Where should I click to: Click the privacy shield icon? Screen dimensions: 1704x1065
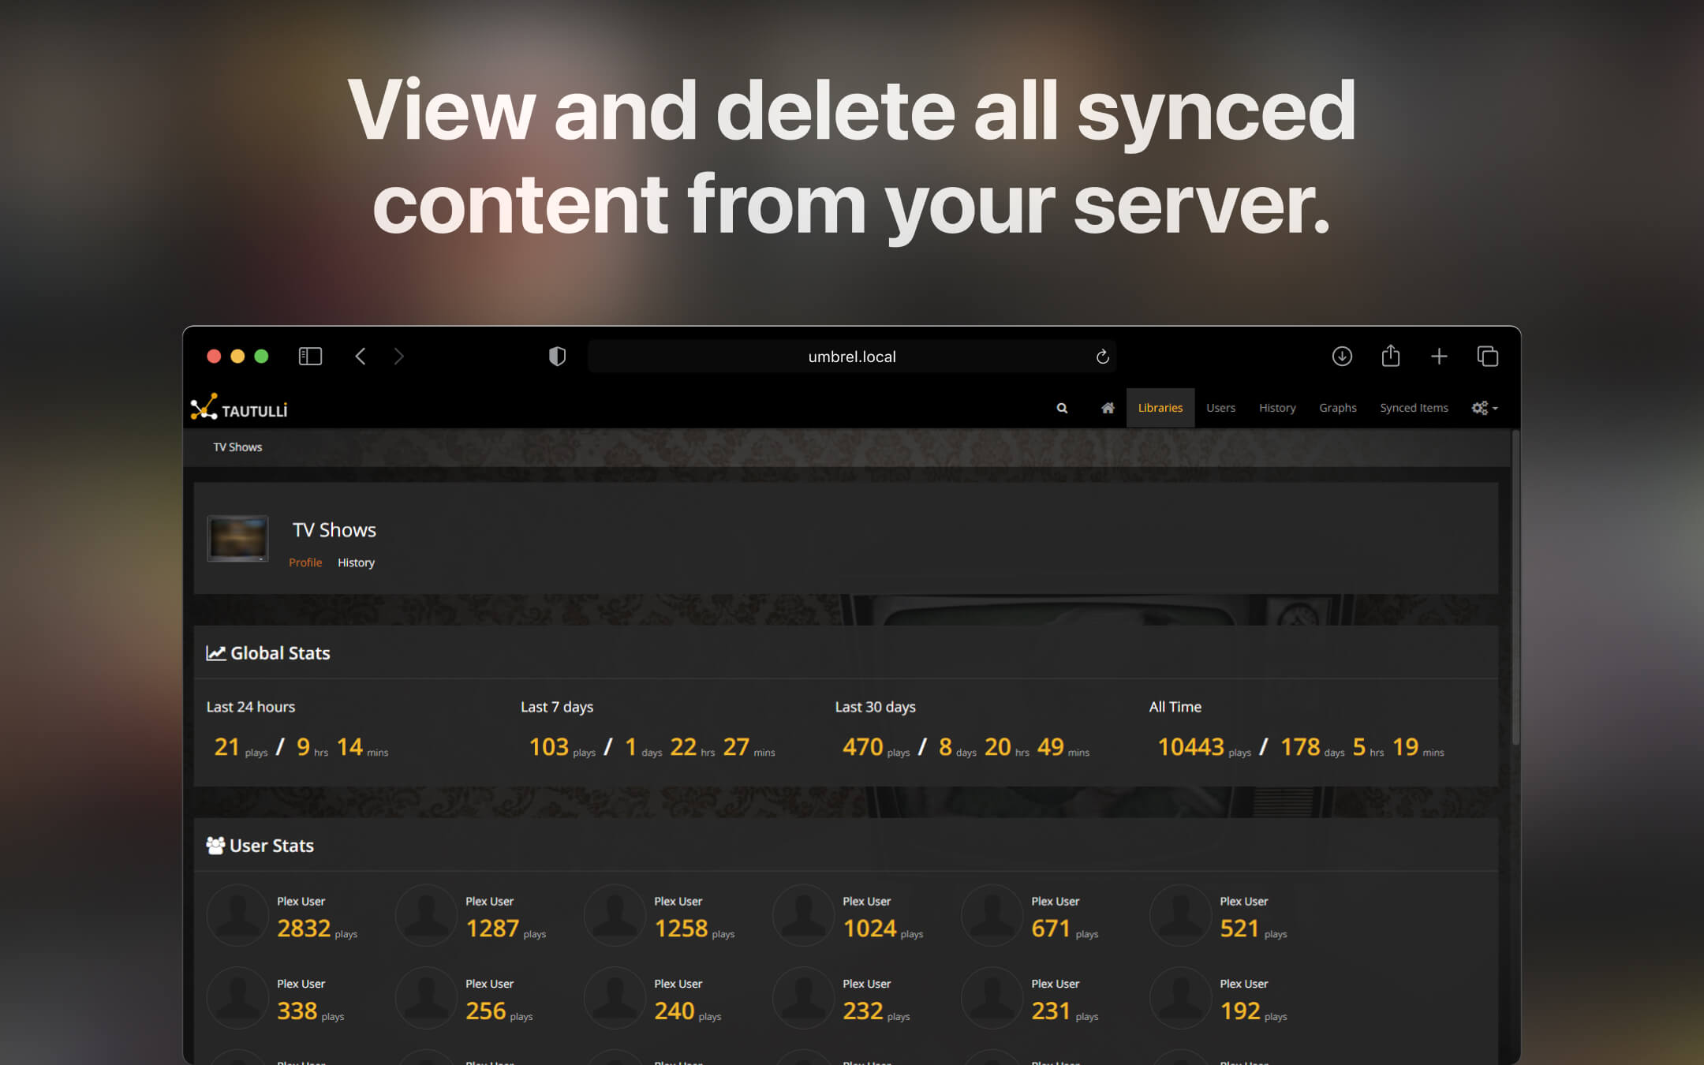557,357
